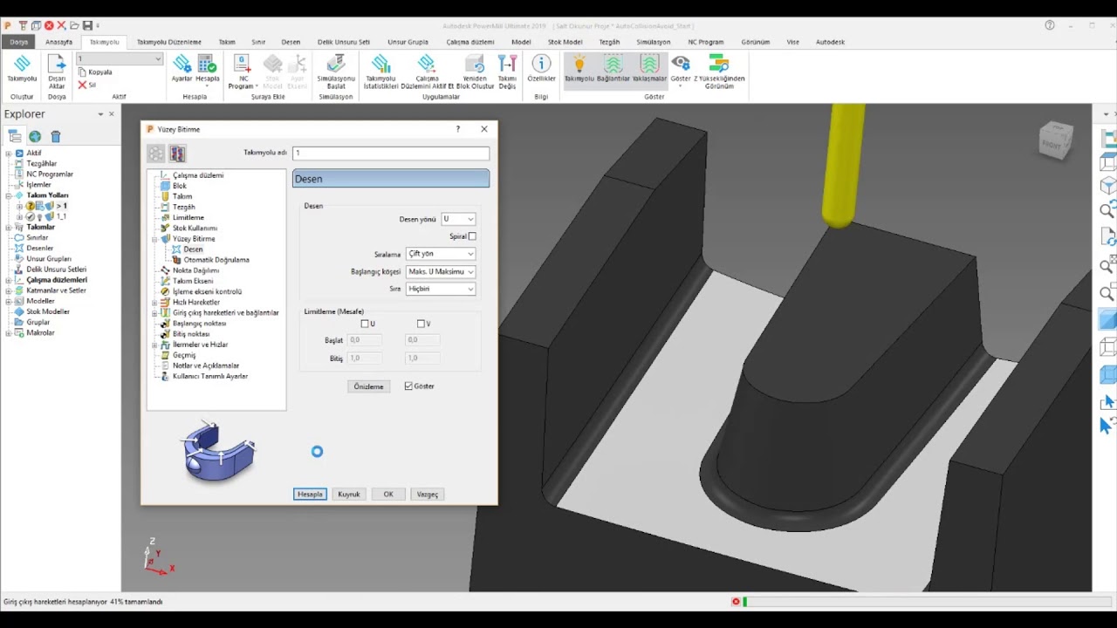This screenshot has width=1117, height=628.
Task: Toggle the Bağlantılar display button
Action: pyautogui.click(x=613, y=70)
